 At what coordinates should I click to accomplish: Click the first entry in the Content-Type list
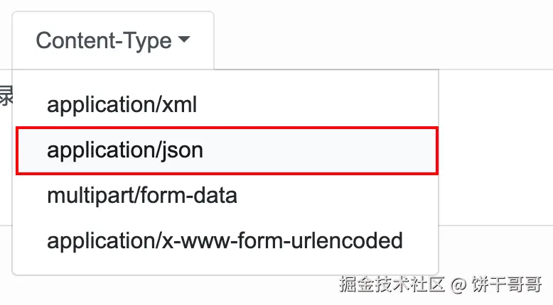(x=122, y=105)
